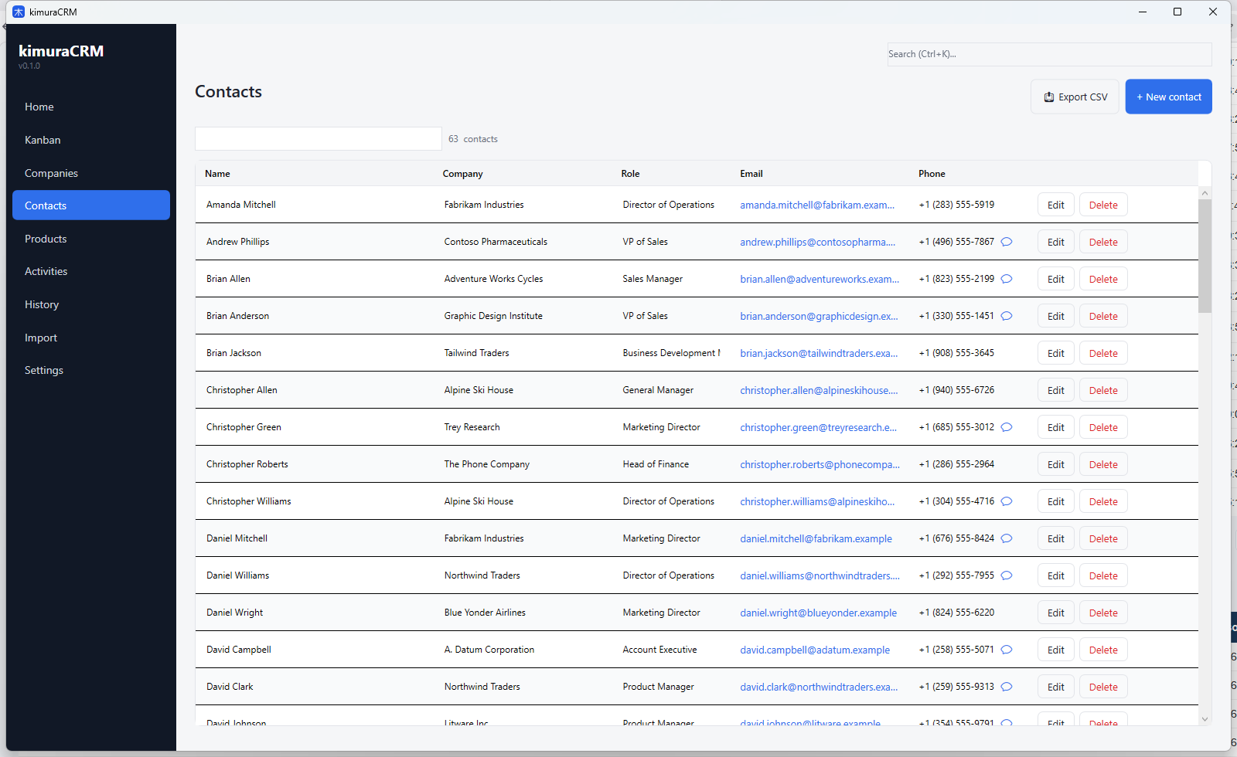Go to the Activities page
Screen dimensions: 1237x757
click(46, 270)
